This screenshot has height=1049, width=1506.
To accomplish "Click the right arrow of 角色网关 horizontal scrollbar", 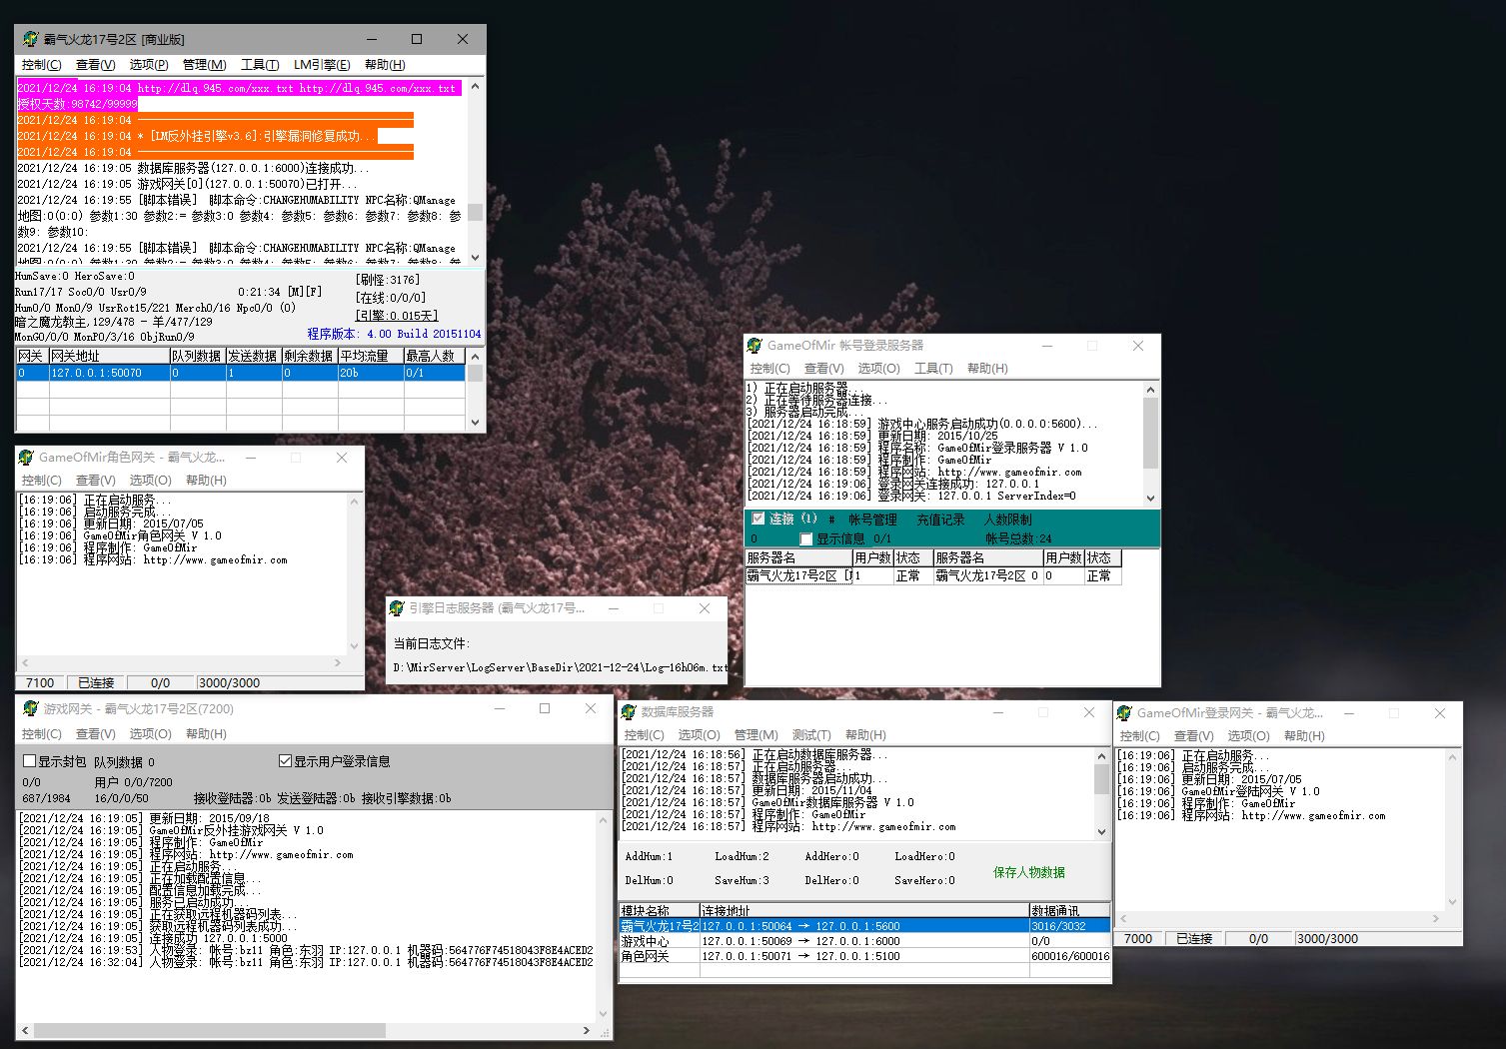I will coord(338,662).
